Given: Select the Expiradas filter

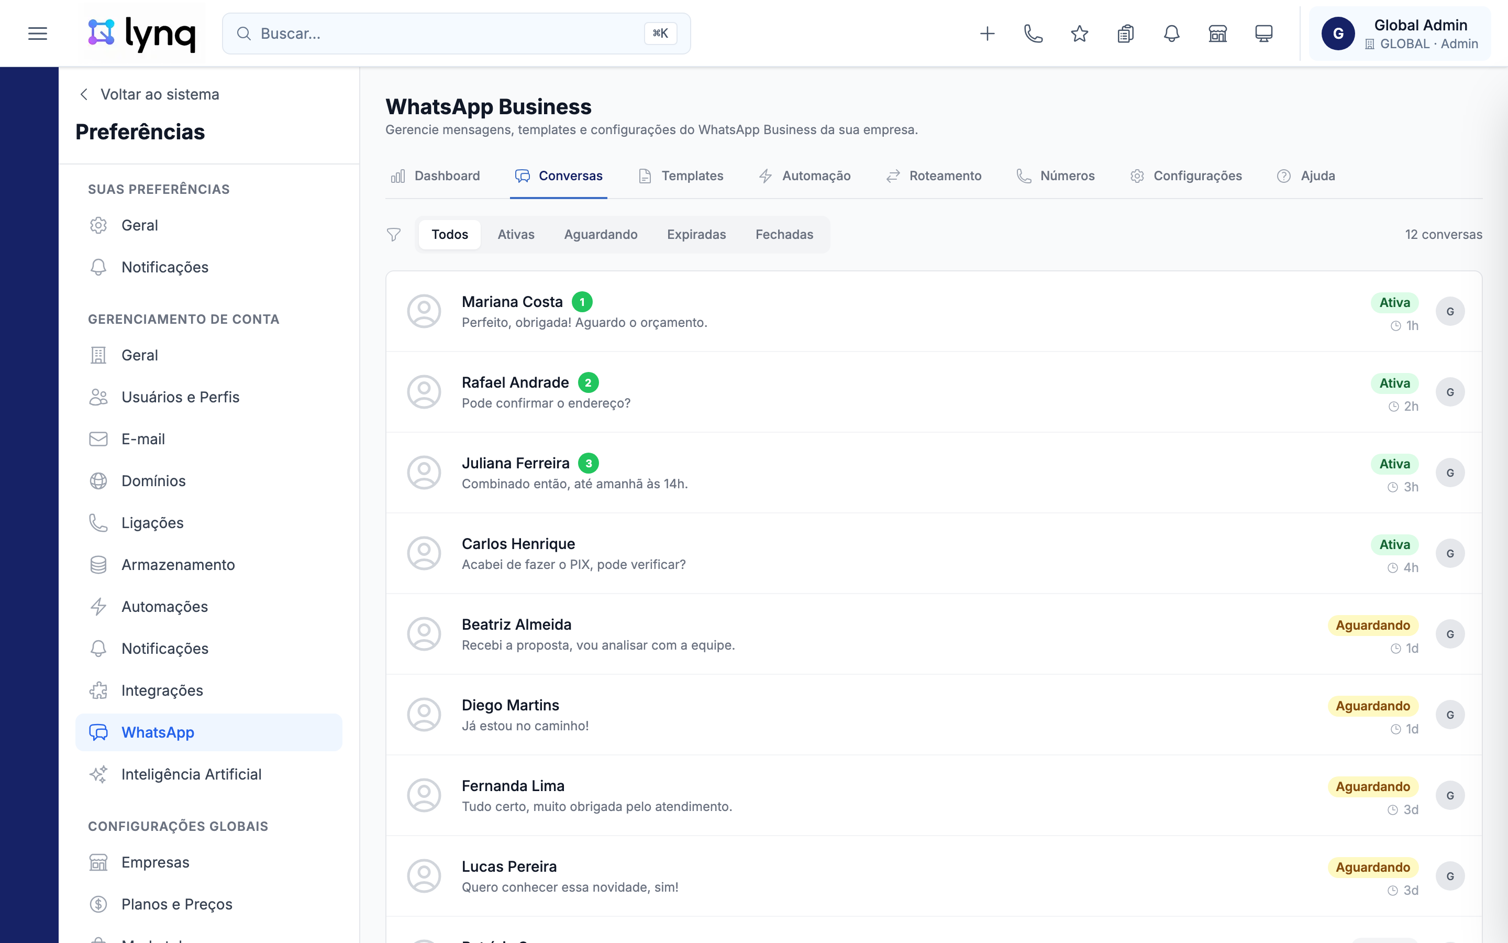Looking at the screenshot, I should point(697,235).
